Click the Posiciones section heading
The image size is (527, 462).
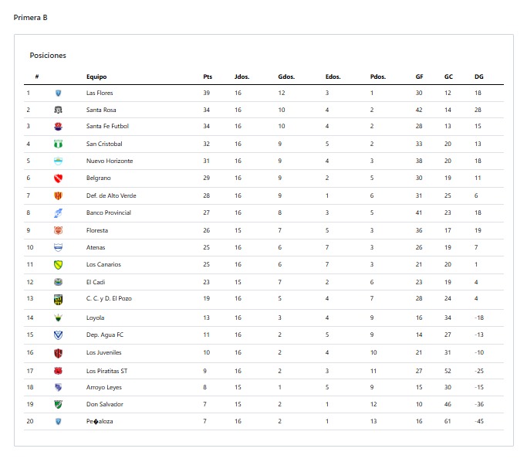(x=48, y=56)
